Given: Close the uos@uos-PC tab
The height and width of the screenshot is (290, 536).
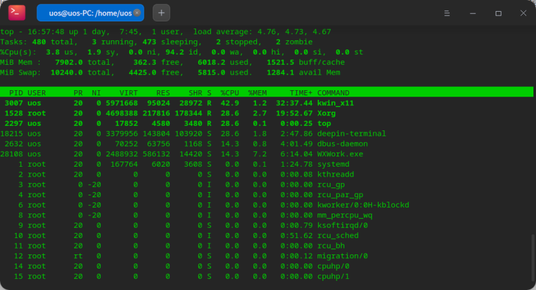Looking at the screenshot, I should 137,12.
